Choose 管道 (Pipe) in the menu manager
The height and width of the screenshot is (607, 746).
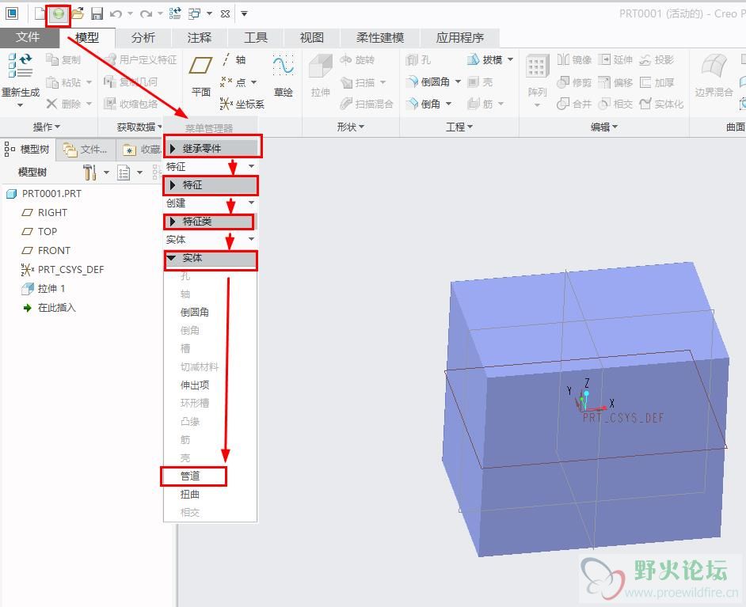coord(190,476)
